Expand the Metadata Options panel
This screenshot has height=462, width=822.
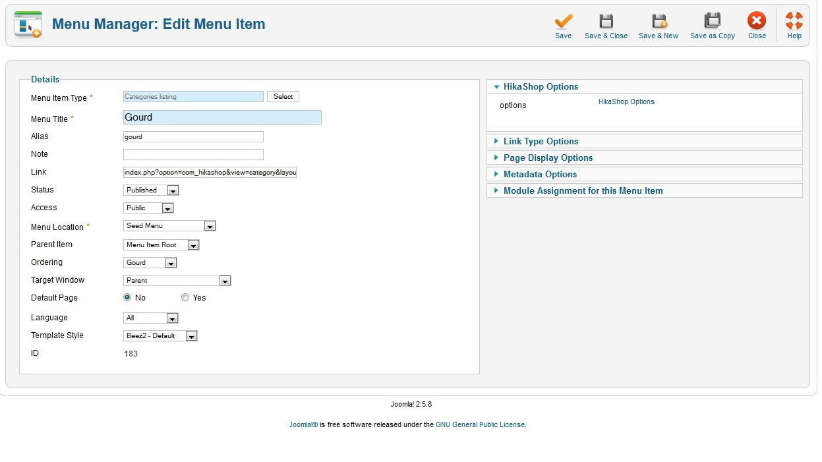point(645,174)
